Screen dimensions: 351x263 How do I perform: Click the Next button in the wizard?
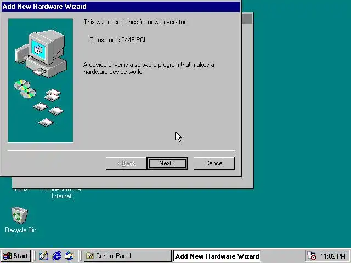167,163
